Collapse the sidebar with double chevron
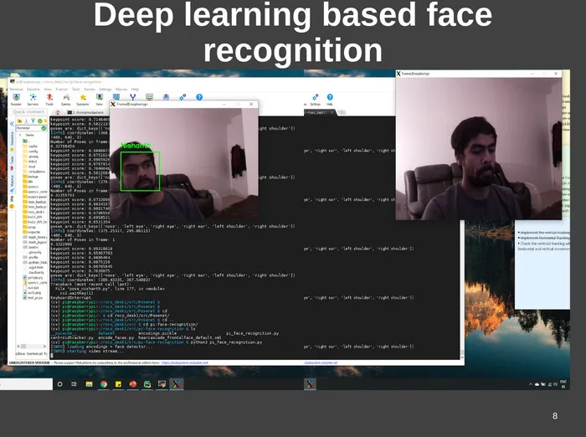 point(12,123)
